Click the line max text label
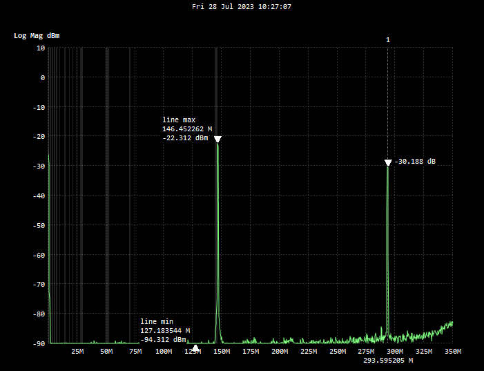This screenshot has height=371, width=484. [x=179, y=120]
